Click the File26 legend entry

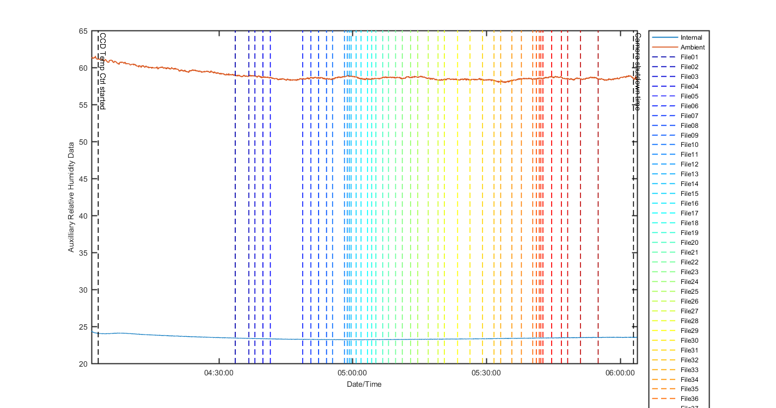(x=676, y=301)
